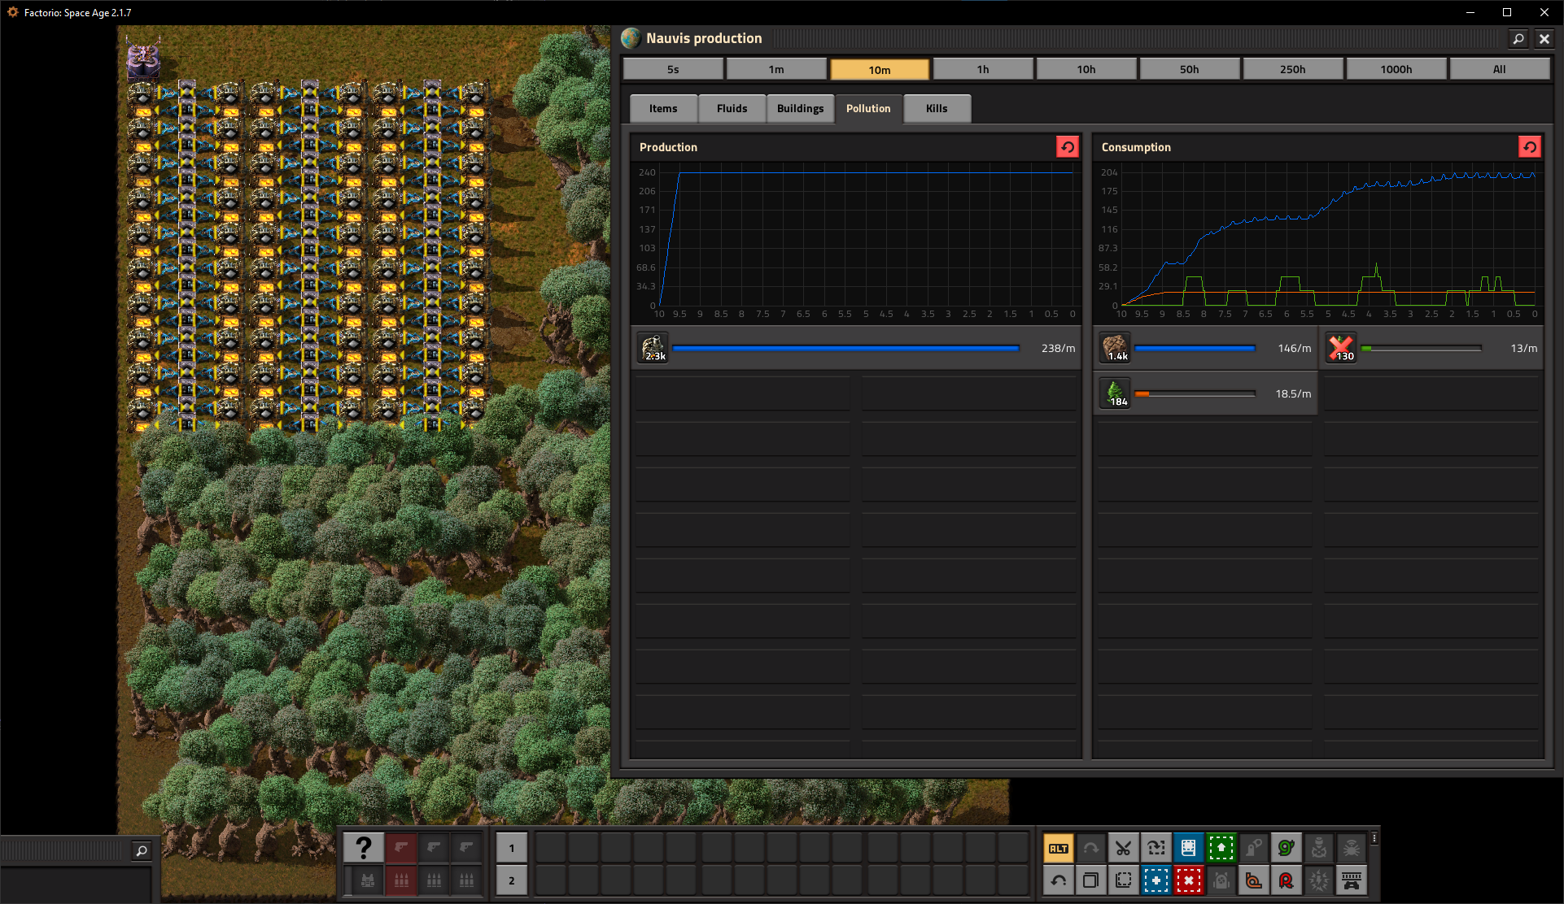The height and width of the screenshot is (904, 1564).
Task: Set time range to 1m
Action: coord(776,69)
